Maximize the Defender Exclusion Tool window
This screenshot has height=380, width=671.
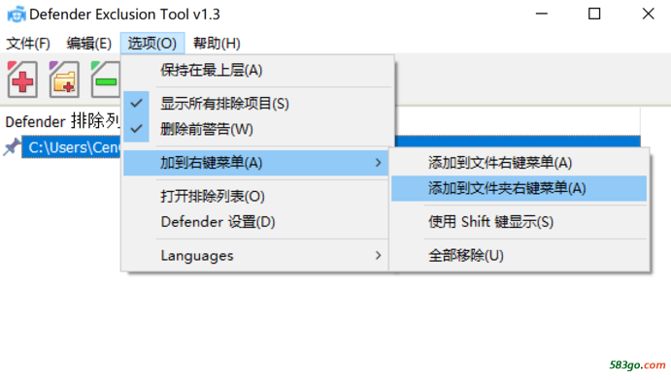[594, 15]
